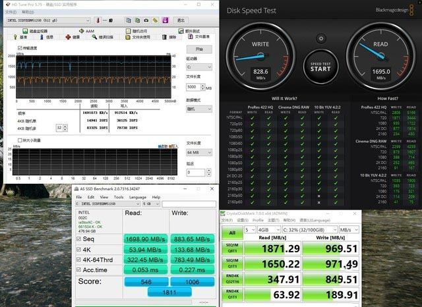Image resolution: width=422 pixels, height=307 pixels.
Task: Click the Blackmagicdesign logo
Action: 395,10
